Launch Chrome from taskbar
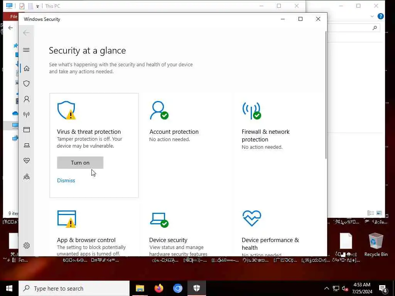Image resolution: width=395 pixels, height=296 pixels. [177, 288]
